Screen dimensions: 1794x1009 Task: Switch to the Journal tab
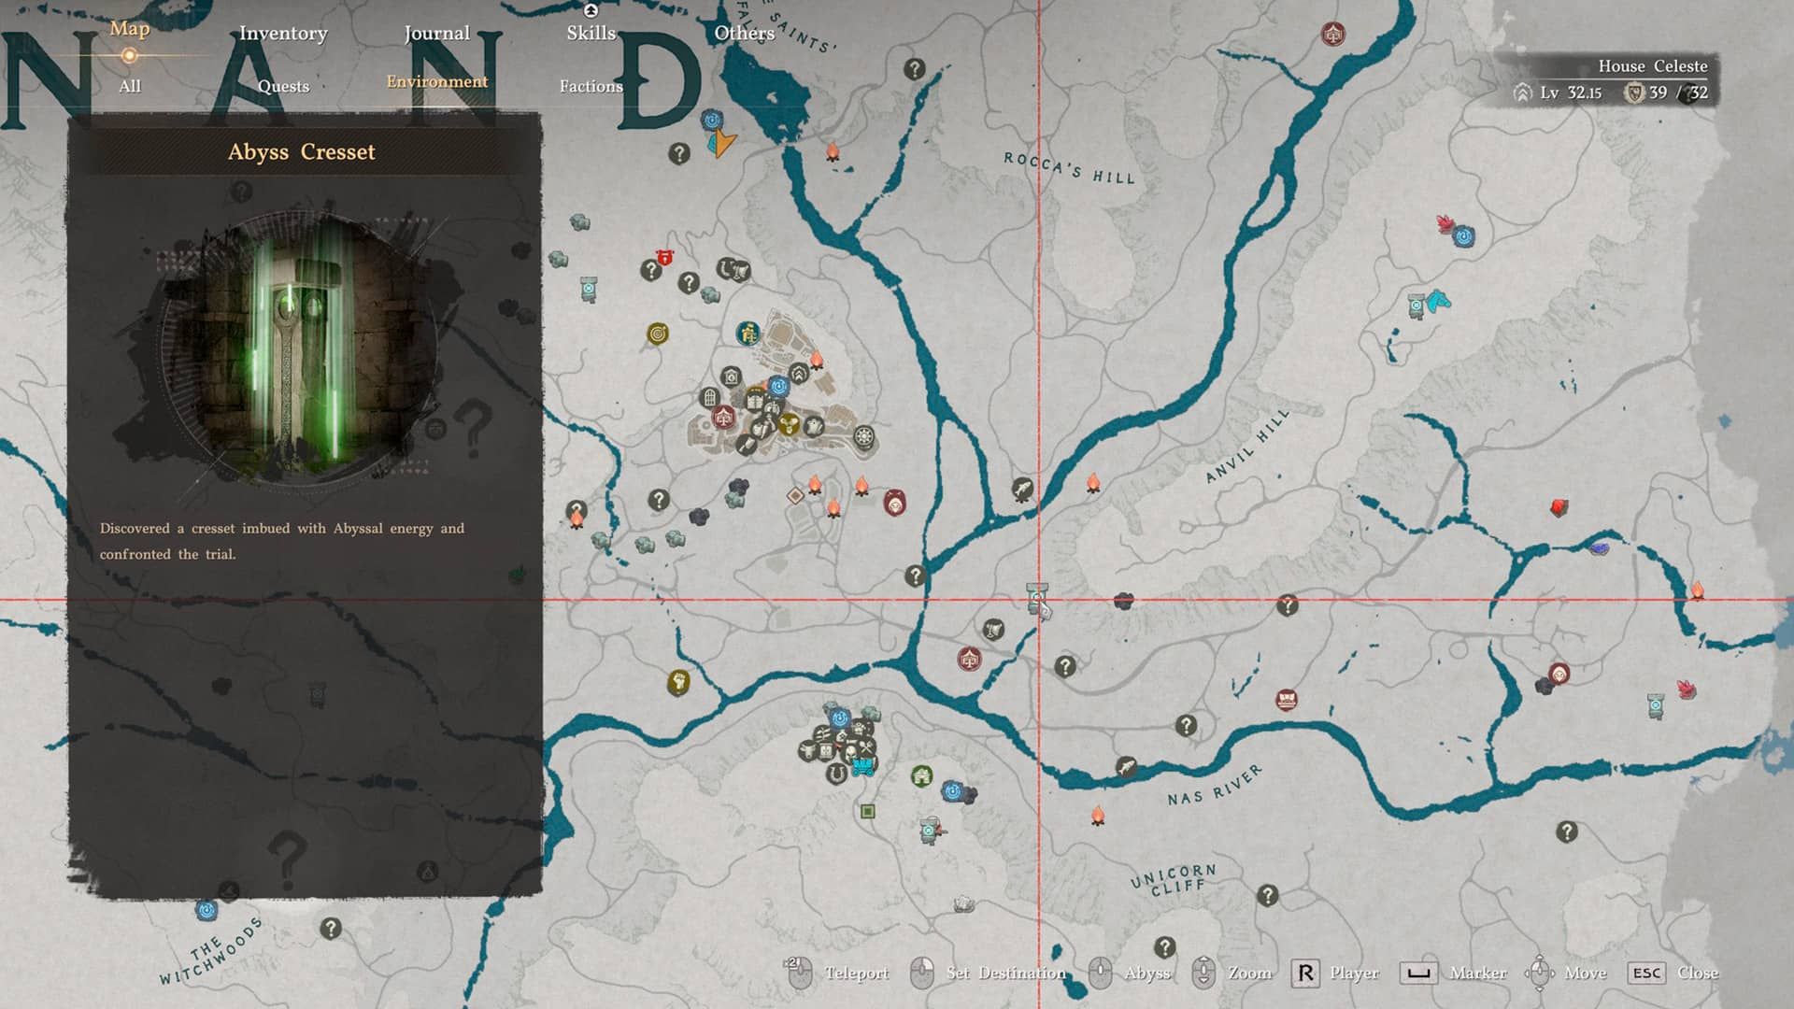tap(436, 34)
